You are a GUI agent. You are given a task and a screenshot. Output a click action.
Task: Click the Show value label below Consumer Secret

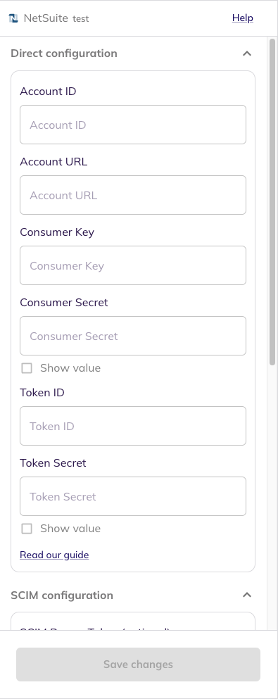tap(70, 368)
